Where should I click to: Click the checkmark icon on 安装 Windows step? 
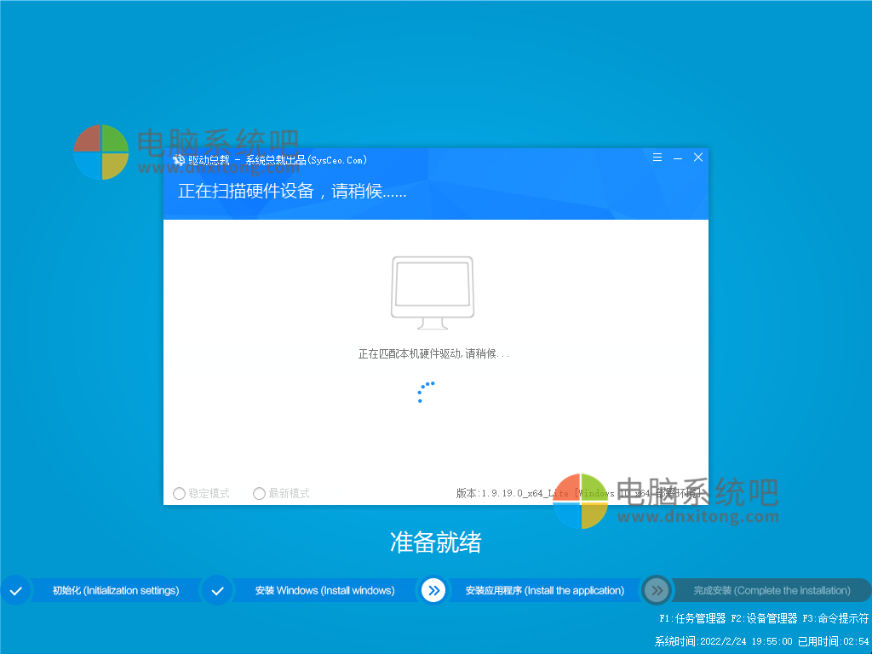[x=217, y=590]
